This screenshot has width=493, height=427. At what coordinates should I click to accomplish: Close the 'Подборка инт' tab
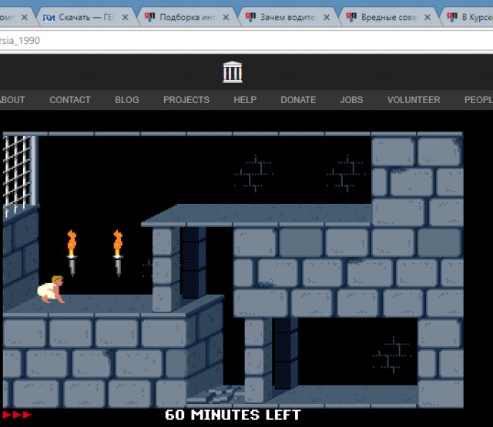226,17
